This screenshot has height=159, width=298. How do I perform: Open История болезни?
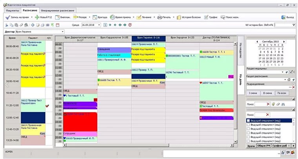[189, 17]
